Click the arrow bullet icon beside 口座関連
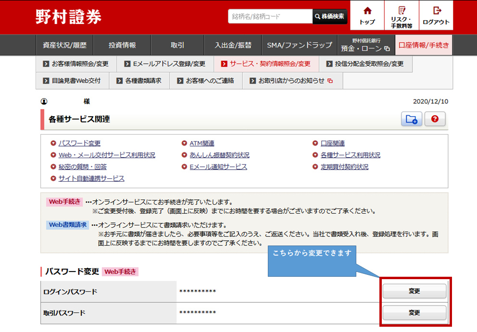The width and height of the screenshot is (477, 332). point(315,143)
